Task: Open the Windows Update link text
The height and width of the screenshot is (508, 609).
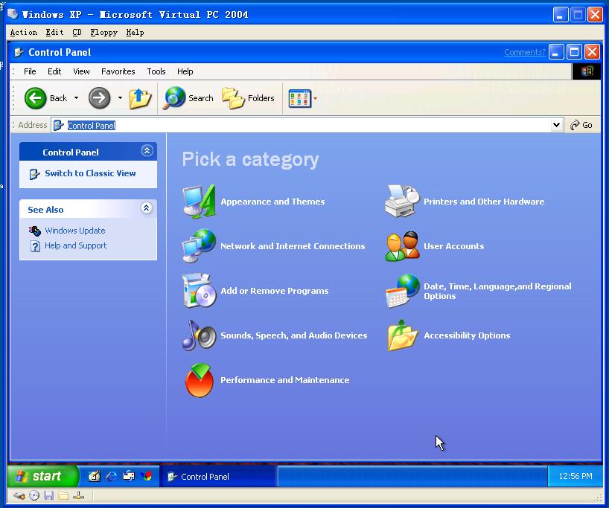Action: pos(75,231)
